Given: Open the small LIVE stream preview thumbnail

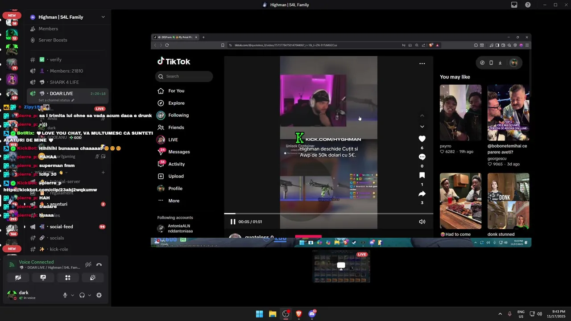Looking at the screenshot, I should click(x=341, y=266).
